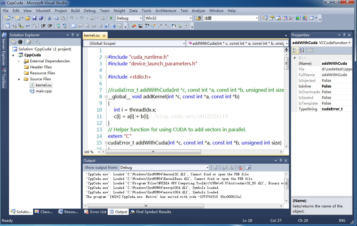Viewport: 357px width, 226px height.
Task: Toggle a bookmark with bookmark icon
Action: [x=74, y=26]
